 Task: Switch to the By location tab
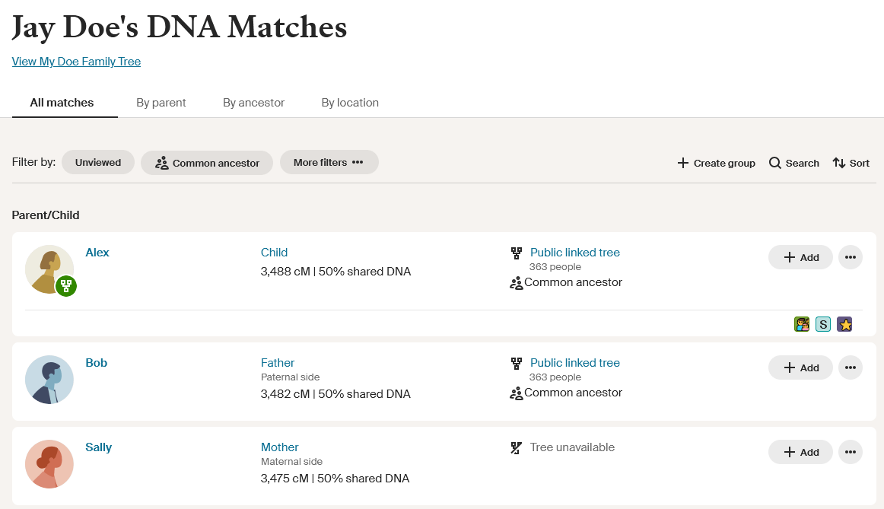pyautogui.click(x=350, y=102)
